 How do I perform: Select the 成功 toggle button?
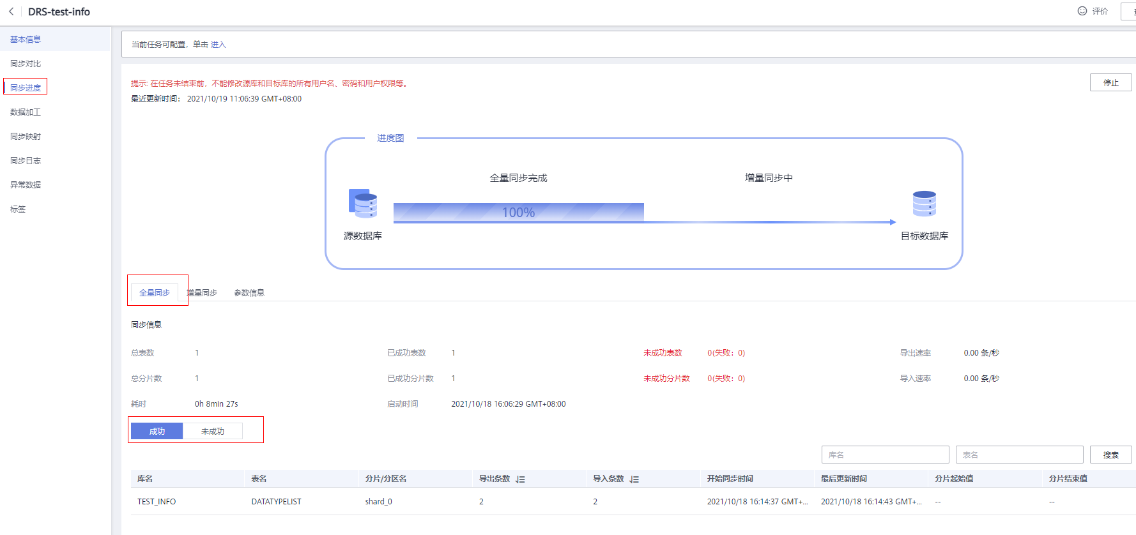point(157,432)
